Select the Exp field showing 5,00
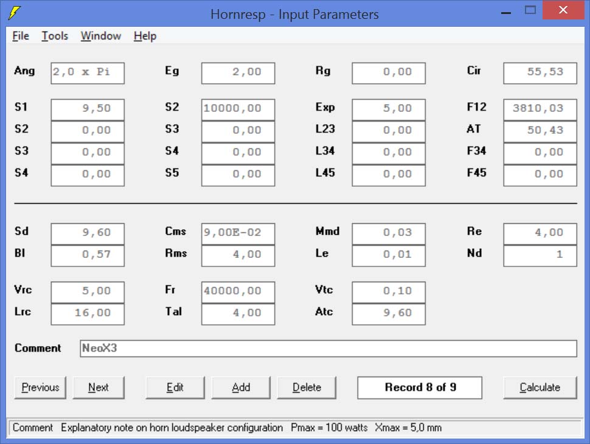This screenshot has height=444, width=590. (389, 109)
